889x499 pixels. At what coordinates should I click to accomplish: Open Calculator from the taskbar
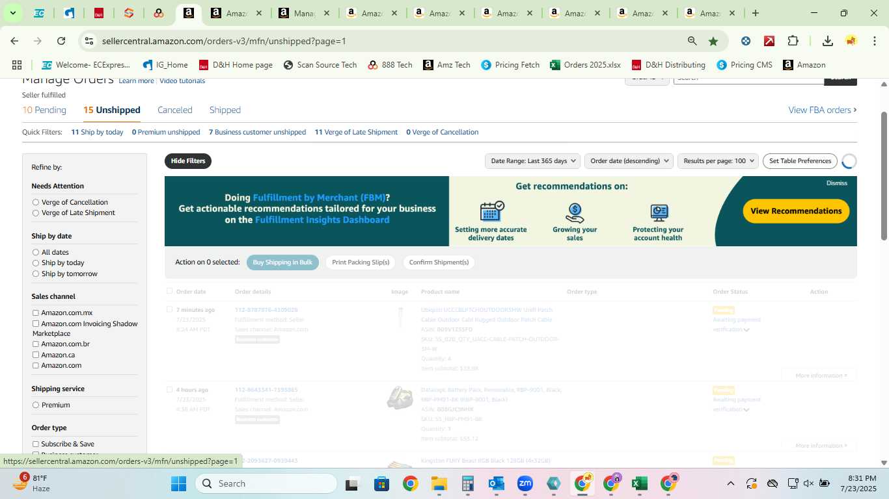click(467, 483)
